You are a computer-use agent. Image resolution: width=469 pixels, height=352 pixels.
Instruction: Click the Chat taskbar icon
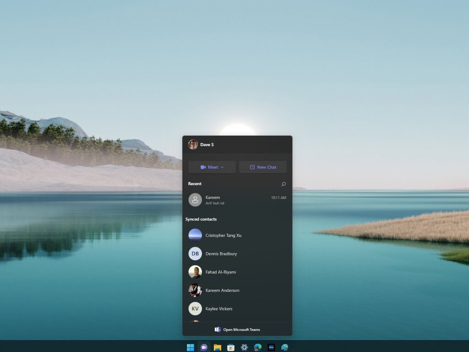(x=204, y=347)
